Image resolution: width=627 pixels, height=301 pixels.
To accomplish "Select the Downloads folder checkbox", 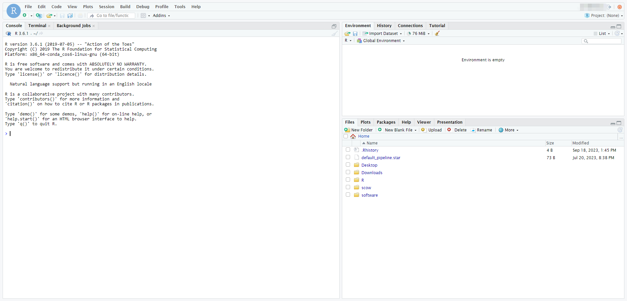I will click(x=348, y=172).
